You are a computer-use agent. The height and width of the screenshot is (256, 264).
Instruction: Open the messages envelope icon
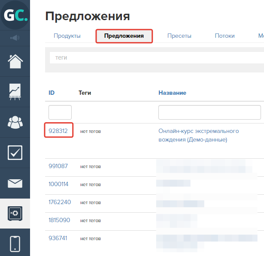[x=15, y=184]
